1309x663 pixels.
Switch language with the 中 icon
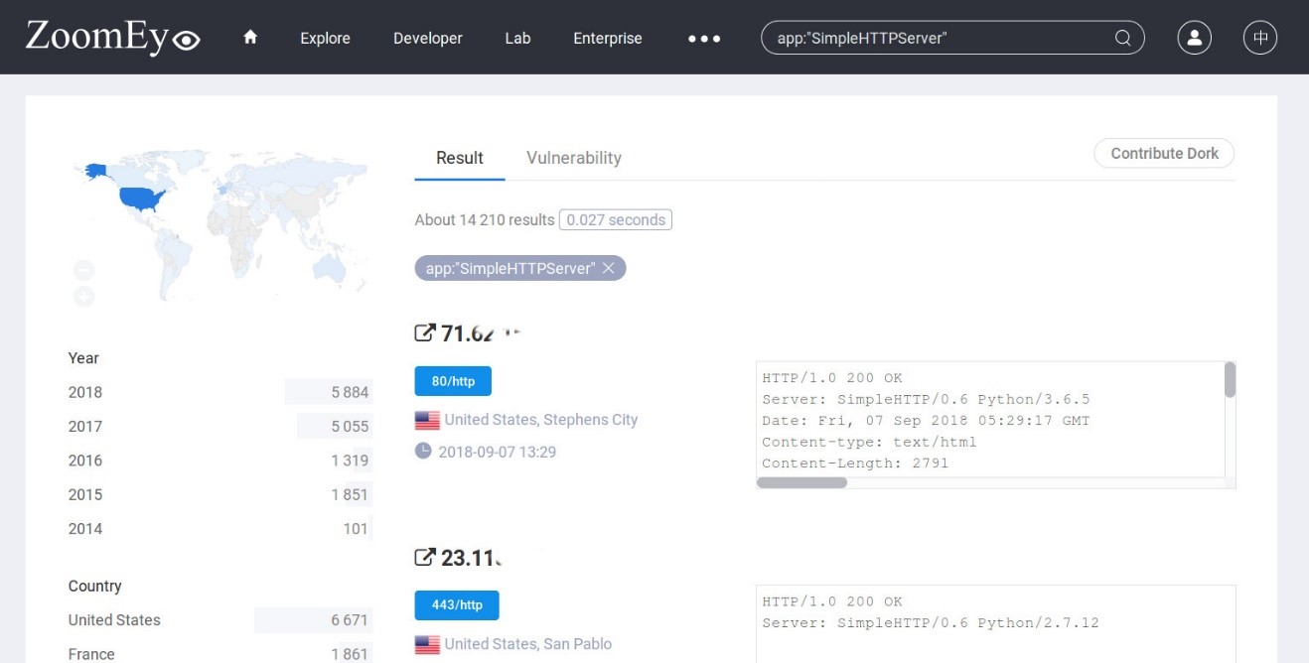point(1260,38)
